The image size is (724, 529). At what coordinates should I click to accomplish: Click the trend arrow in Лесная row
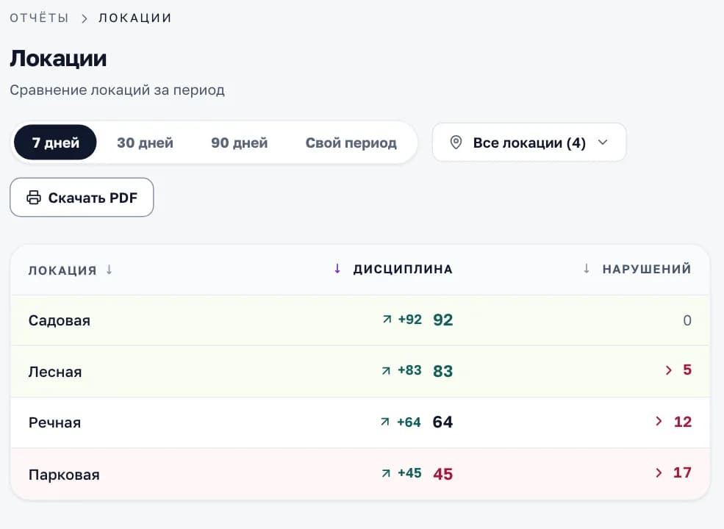point(386,370)
